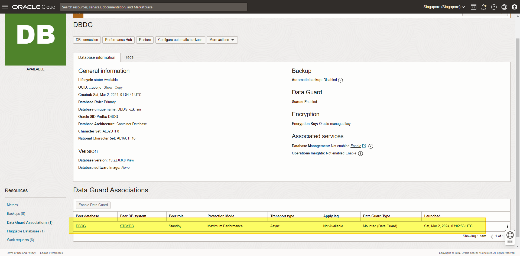
Task: Open Backups (0) resource link
Action: (x=16, y=214)
